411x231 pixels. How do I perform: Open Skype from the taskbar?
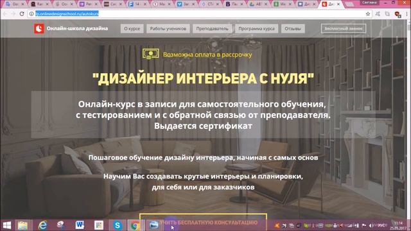pyautogui.click(x=118, y=225)
